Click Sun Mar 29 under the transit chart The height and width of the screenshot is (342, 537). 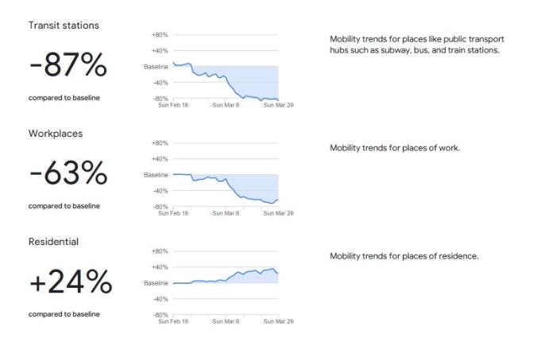click(x=279, y=105)
